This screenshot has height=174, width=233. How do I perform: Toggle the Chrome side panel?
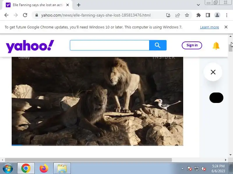pos(208,15)
